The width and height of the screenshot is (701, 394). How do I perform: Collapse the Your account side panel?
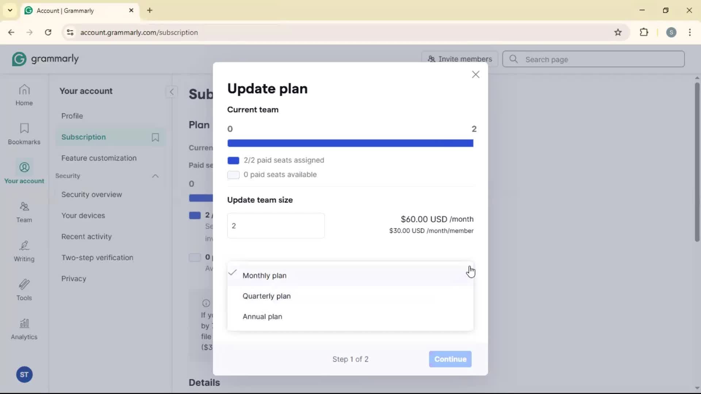[172, 92]
